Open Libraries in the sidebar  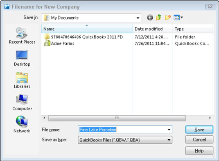22,80
